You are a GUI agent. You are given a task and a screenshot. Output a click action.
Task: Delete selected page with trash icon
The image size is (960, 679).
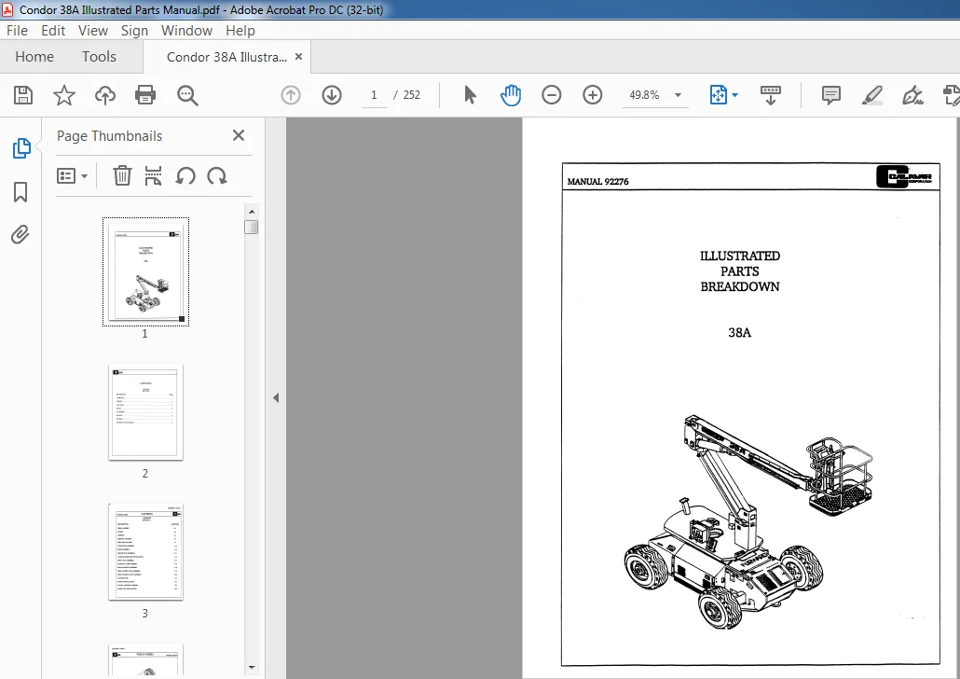[122, 176]
